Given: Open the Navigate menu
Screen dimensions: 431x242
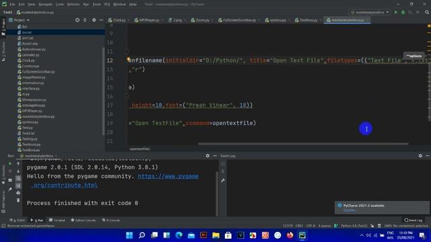Looking at the screenshot, I should tap(45, 5).
